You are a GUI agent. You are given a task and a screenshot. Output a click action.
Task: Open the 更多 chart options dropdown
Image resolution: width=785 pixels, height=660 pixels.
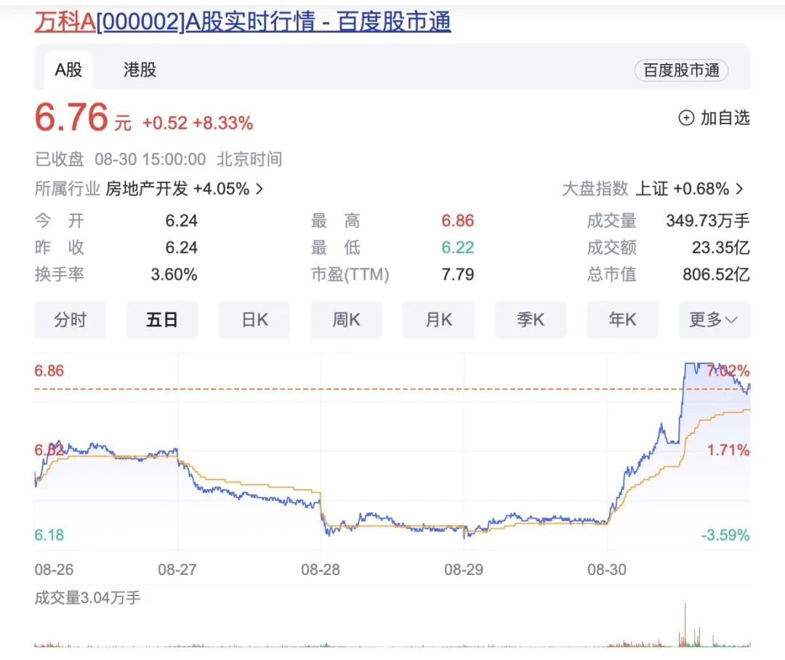(714, 320)
